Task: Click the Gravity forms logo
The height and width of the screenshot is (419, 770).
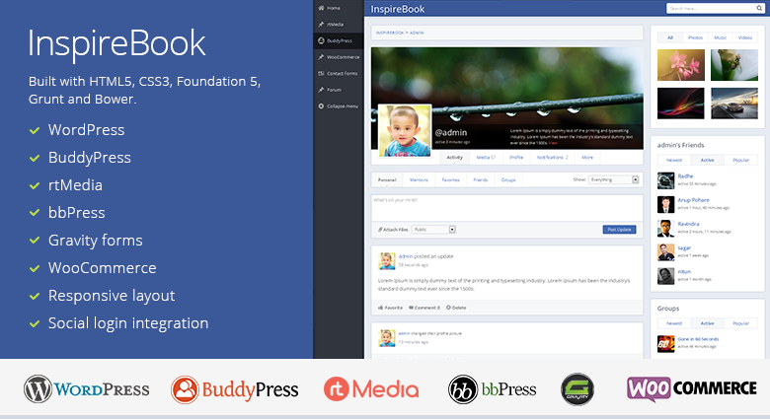Action: [x=577, y=389]
